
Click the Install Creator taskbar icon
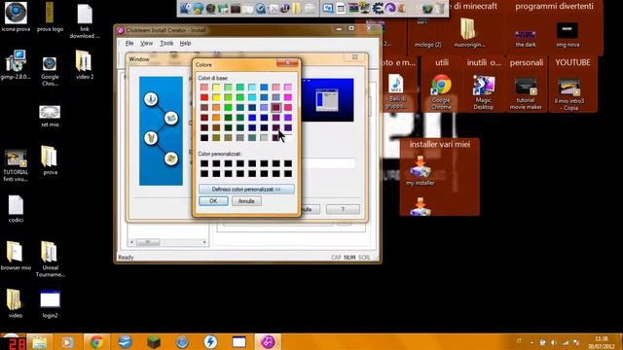[268, 341]
